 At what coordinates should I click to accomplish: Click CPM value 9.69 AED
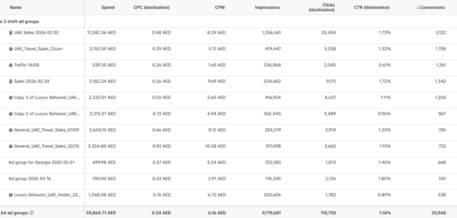216,81
